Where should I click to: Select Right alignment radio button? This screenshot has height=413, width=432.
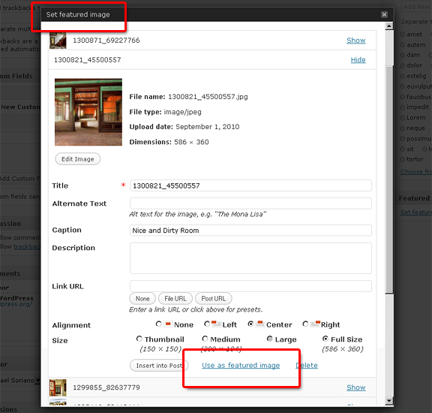click(x=305, y=324)
